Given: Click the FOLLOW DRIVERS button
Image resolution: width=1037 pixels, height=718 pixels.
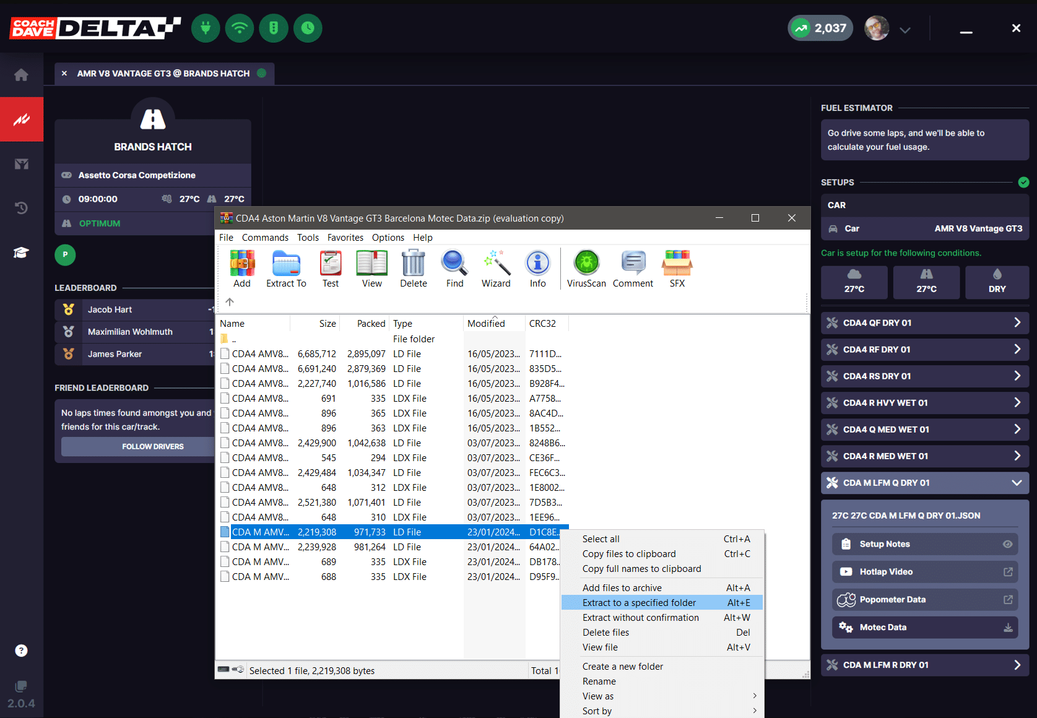Looking at the screenshot, I should (x=152, y=446).
